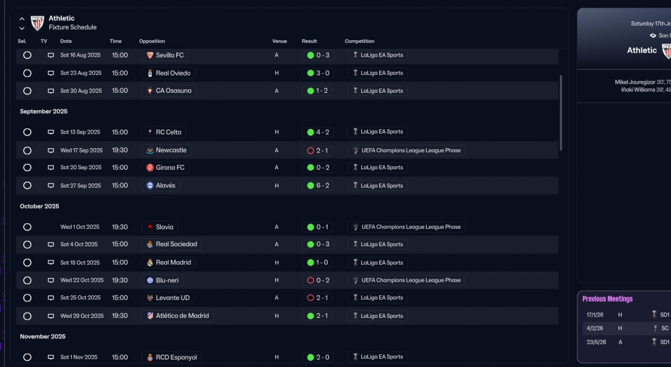Click the Girona FC badge icon
Screen dimensions: 671x367
[x=150, y=168]
